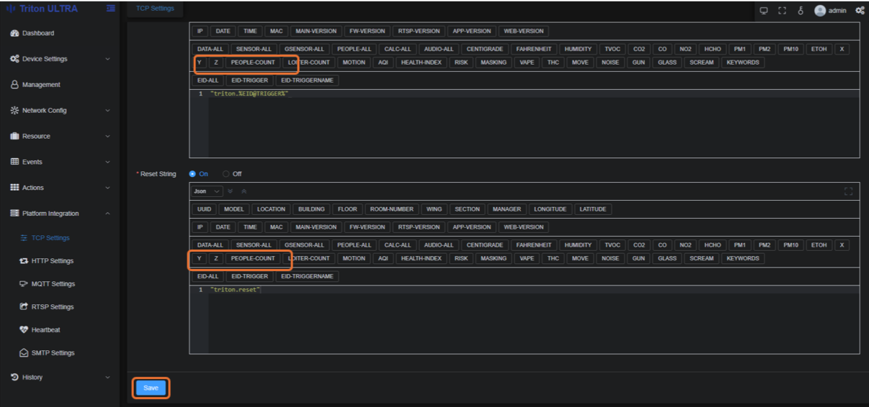Click the Save button

[151, 388]
